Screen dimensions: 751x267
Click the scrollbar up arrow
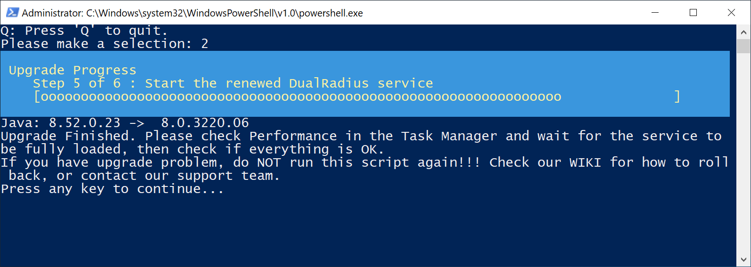click(x=743, y=32)
